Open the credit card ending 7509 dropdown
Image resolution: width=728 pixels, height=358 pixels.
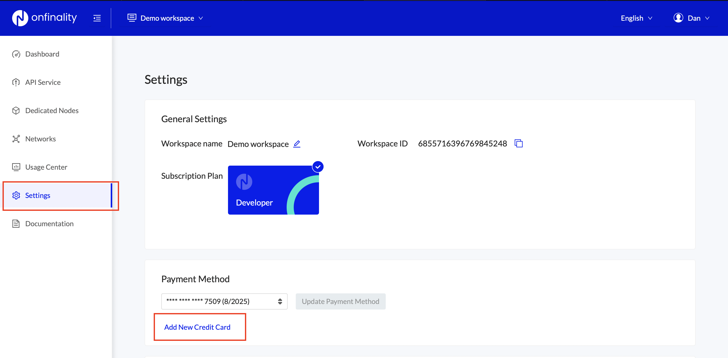(224, 301)
